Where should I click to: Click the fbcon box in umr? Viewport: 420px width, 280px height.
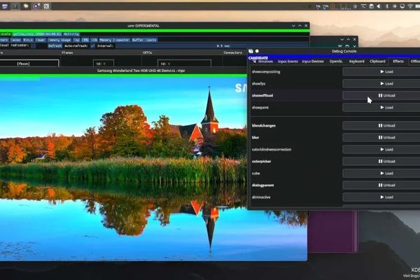tap(29, 64)
